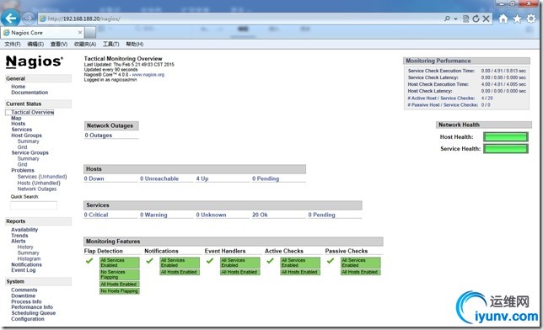543x330 pixels.
Task: Open Hosts status page
Action: [18, 124]
